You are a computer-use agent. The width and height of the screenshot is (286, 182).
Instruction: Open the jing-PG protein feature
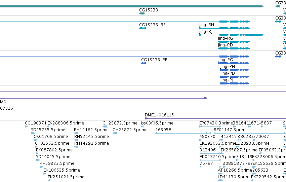[234, 63]
